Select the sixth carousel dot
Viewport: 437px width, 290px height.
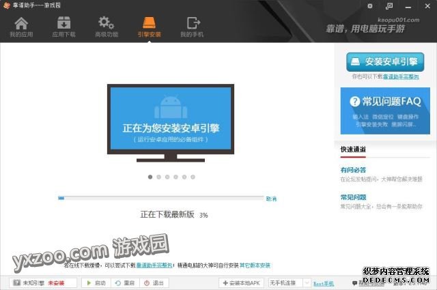pos(193,177)
